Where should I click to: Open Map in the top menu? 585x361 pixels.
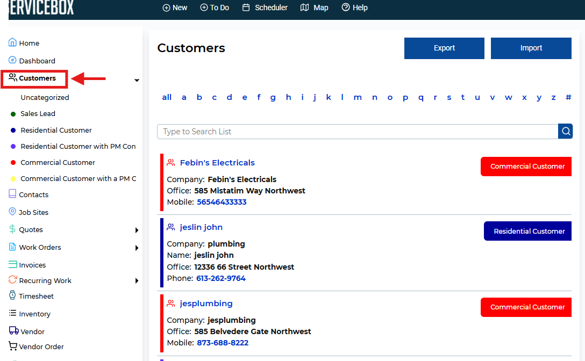click(314, 8)
